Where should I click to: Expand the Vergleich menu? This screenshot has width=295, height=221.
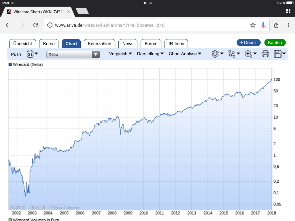[x=120, y=54]
